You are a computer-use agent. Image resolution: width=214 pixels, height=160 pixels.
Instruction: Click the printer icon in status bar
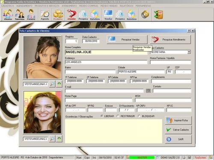184,157
